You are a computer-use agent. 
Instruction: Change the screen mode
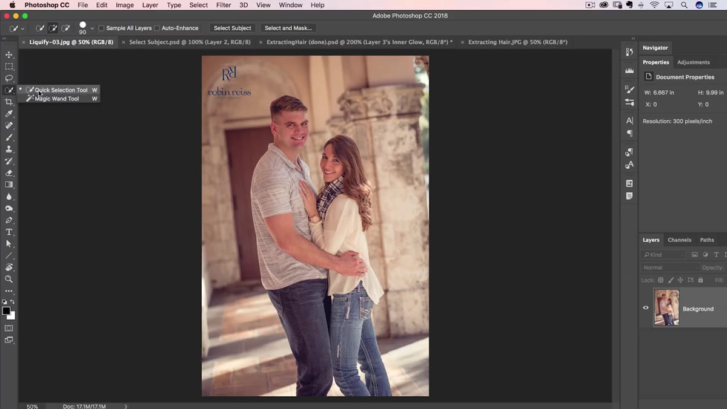coord(9,340)
